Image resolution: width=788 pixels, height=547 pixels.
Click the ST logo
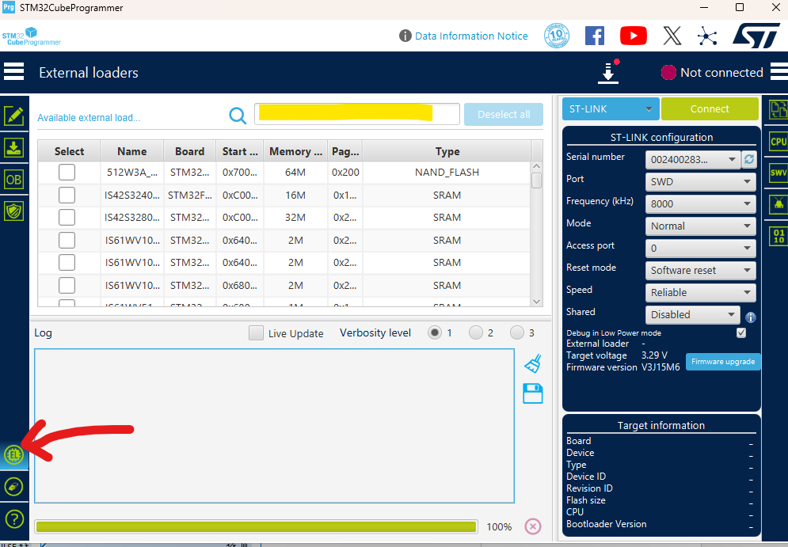tap(756, 36)
